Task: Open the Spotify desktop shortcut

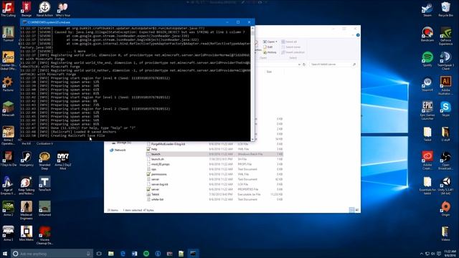Action: pos(427,59)
